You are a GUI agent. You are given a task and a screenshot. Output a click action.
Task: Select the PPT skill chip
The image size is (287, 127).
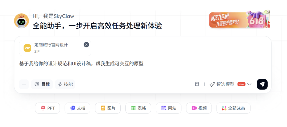pos(48,108)
